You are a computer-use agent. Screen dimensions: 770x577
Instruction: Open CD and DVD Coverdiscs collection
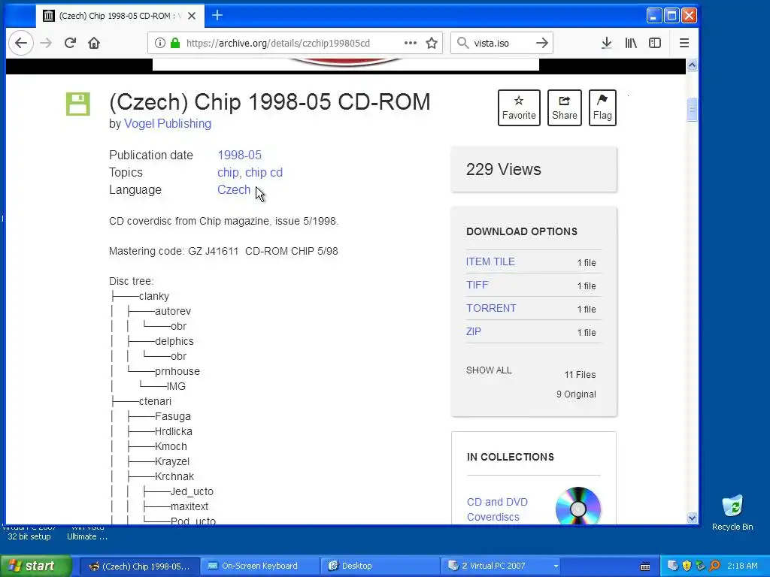click(x=498, y=509)
